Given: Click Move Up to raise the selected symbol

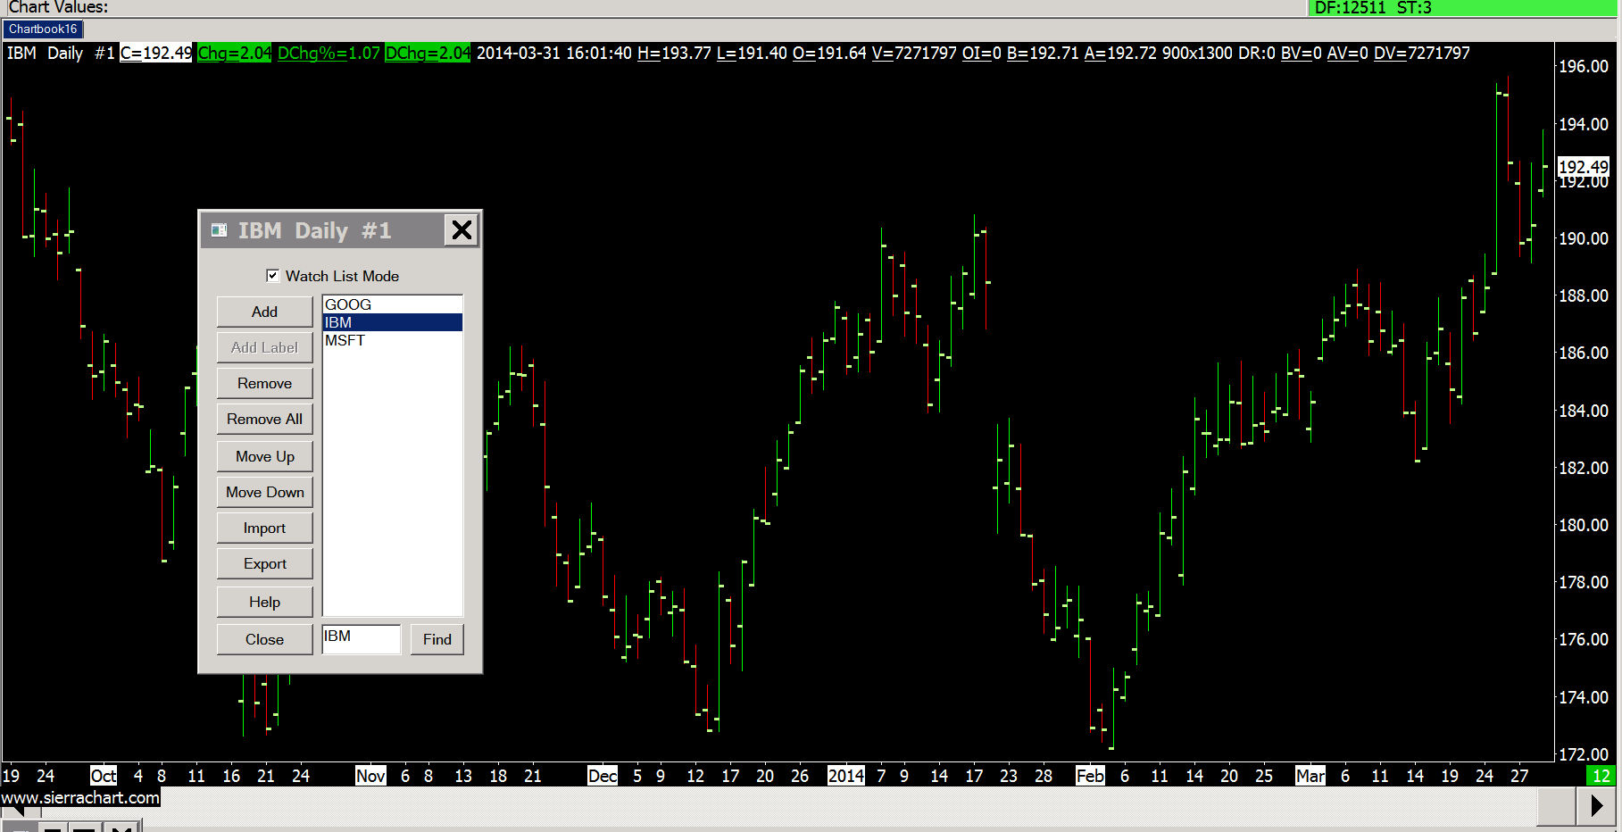Looking at the screenshot, I should pyautogui.click(x=264, y=456).
